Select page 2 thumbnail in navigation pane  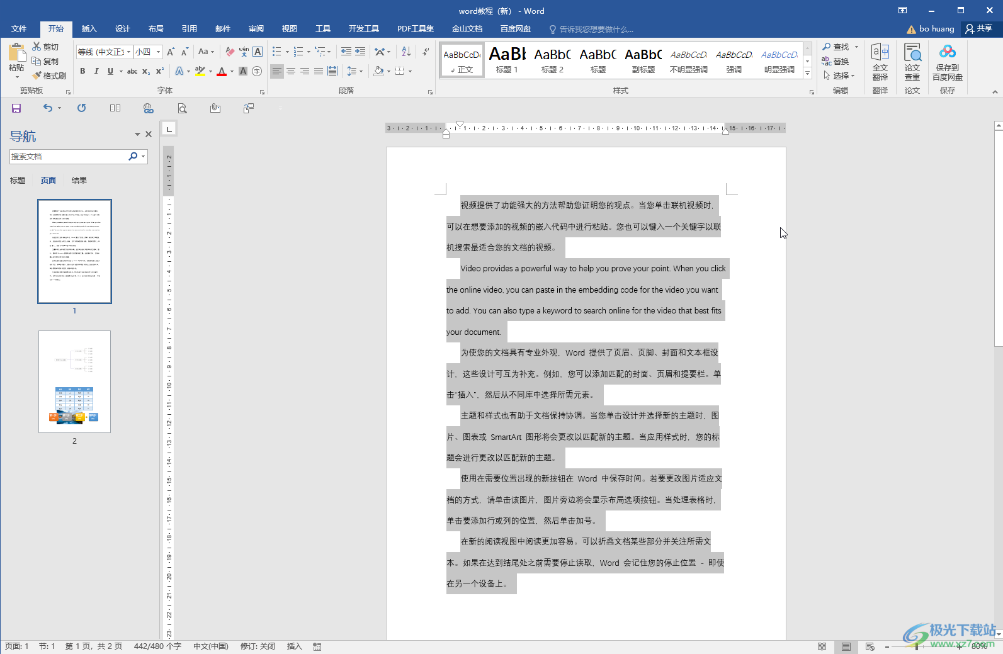[74, 381]
